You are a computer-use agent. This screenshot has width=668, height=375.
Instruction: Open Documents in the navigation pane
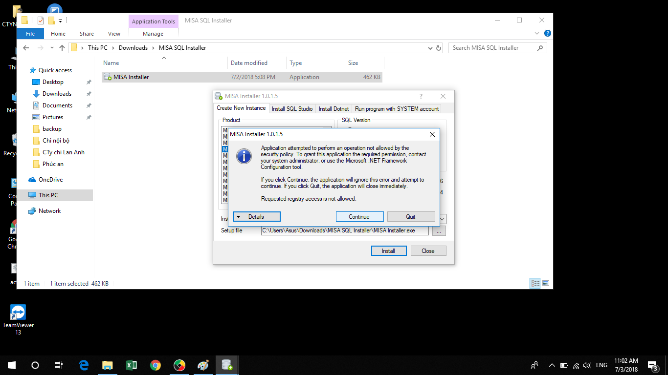click(57, 105)
